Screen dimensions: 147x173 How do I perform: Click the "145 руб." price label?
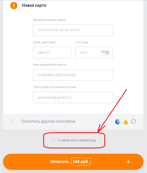[81, 162]
